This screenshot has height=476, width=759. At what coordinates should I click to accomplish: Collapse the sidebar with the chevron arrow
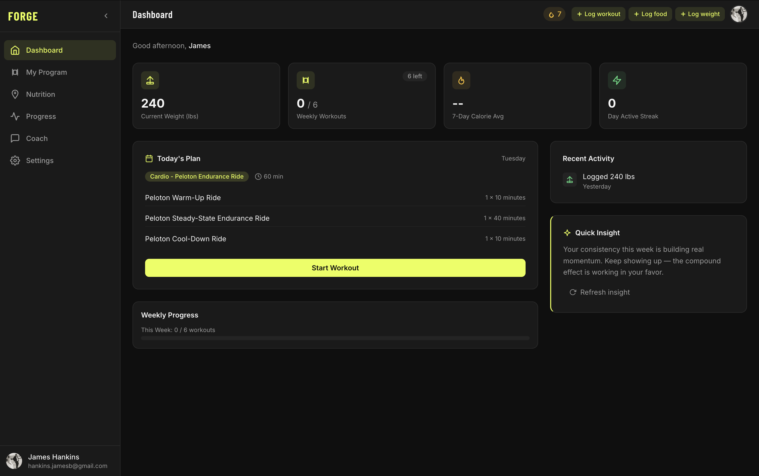tap(106, 16)
